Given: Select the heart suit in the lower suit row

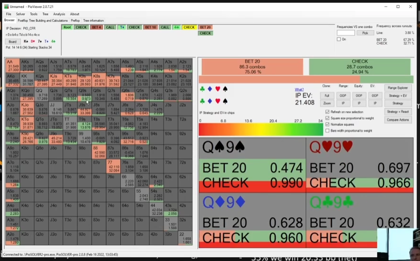Looking at the screenshot, I should pyautogui.click(x=218, y=101).
